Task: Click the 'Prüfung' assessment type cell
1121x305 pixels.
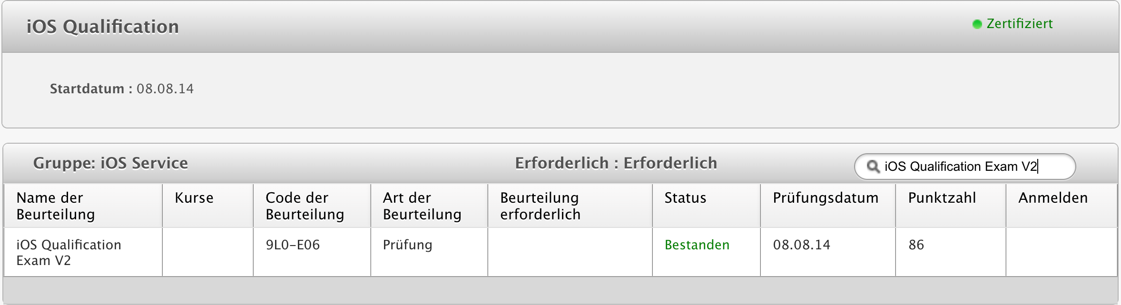Action: [x=407, y=245]
